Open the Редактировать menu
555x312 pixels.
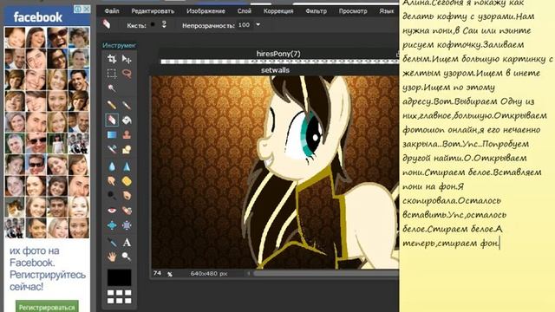coord(153,11)
